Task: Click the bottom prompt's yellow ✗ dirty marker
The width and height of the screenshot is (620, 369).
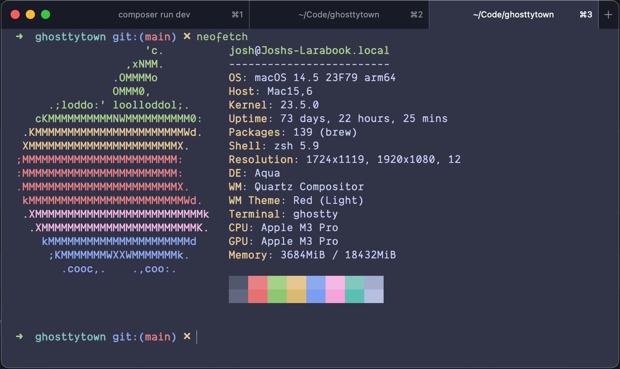Action: [187, 336]
